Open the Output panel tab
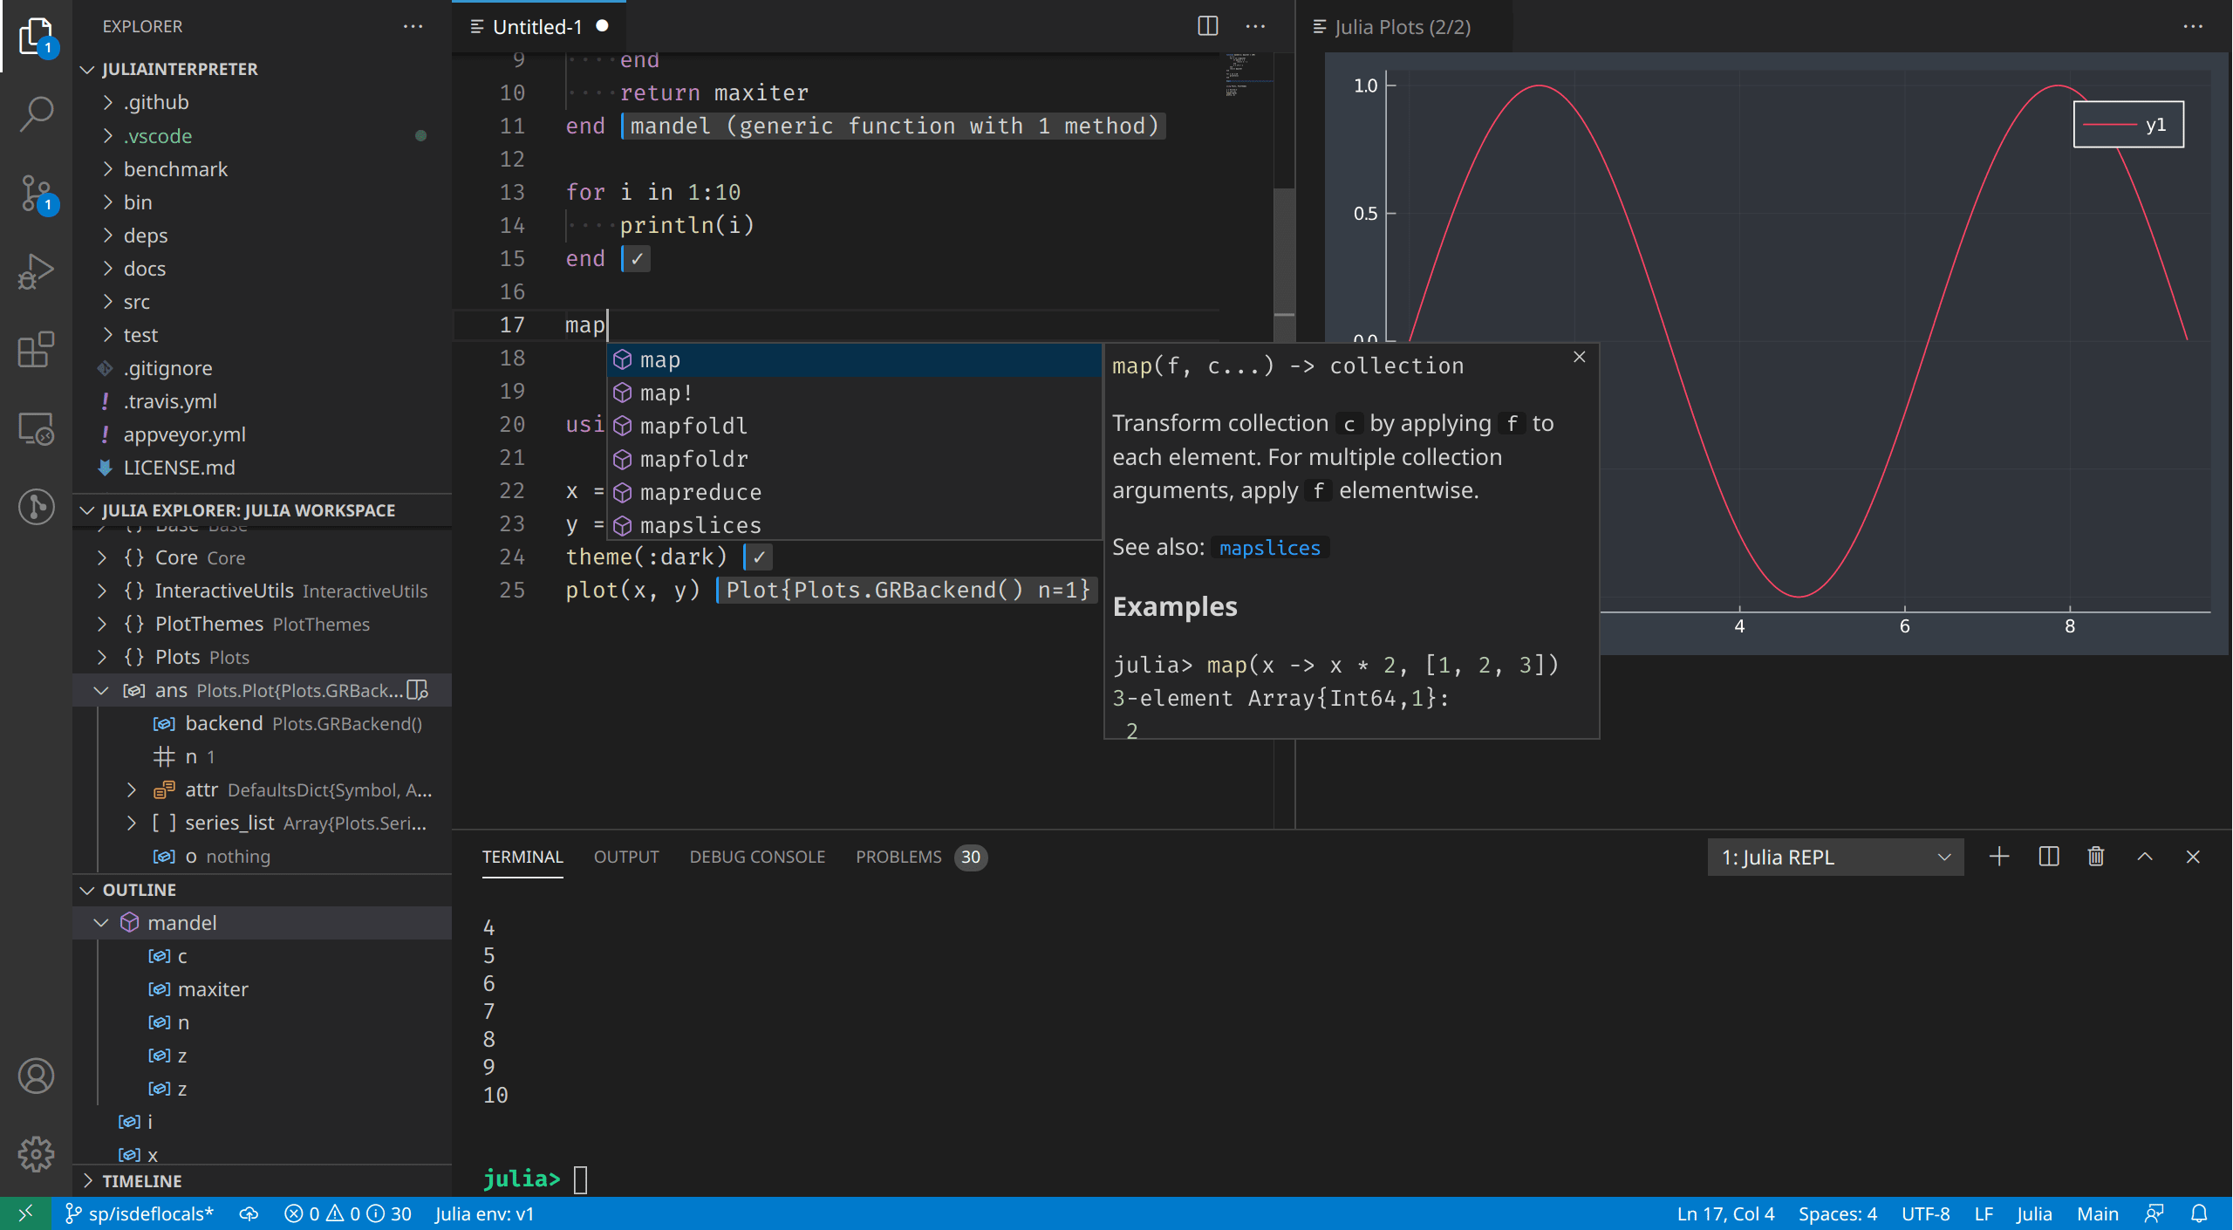 point(625,856)
